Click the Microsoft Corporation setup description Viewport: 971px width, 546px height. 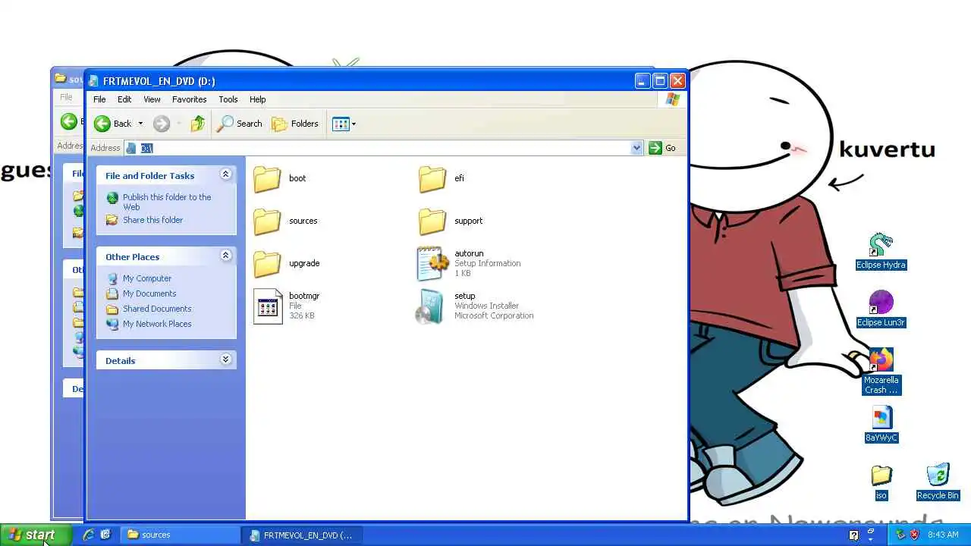point(494,315)
